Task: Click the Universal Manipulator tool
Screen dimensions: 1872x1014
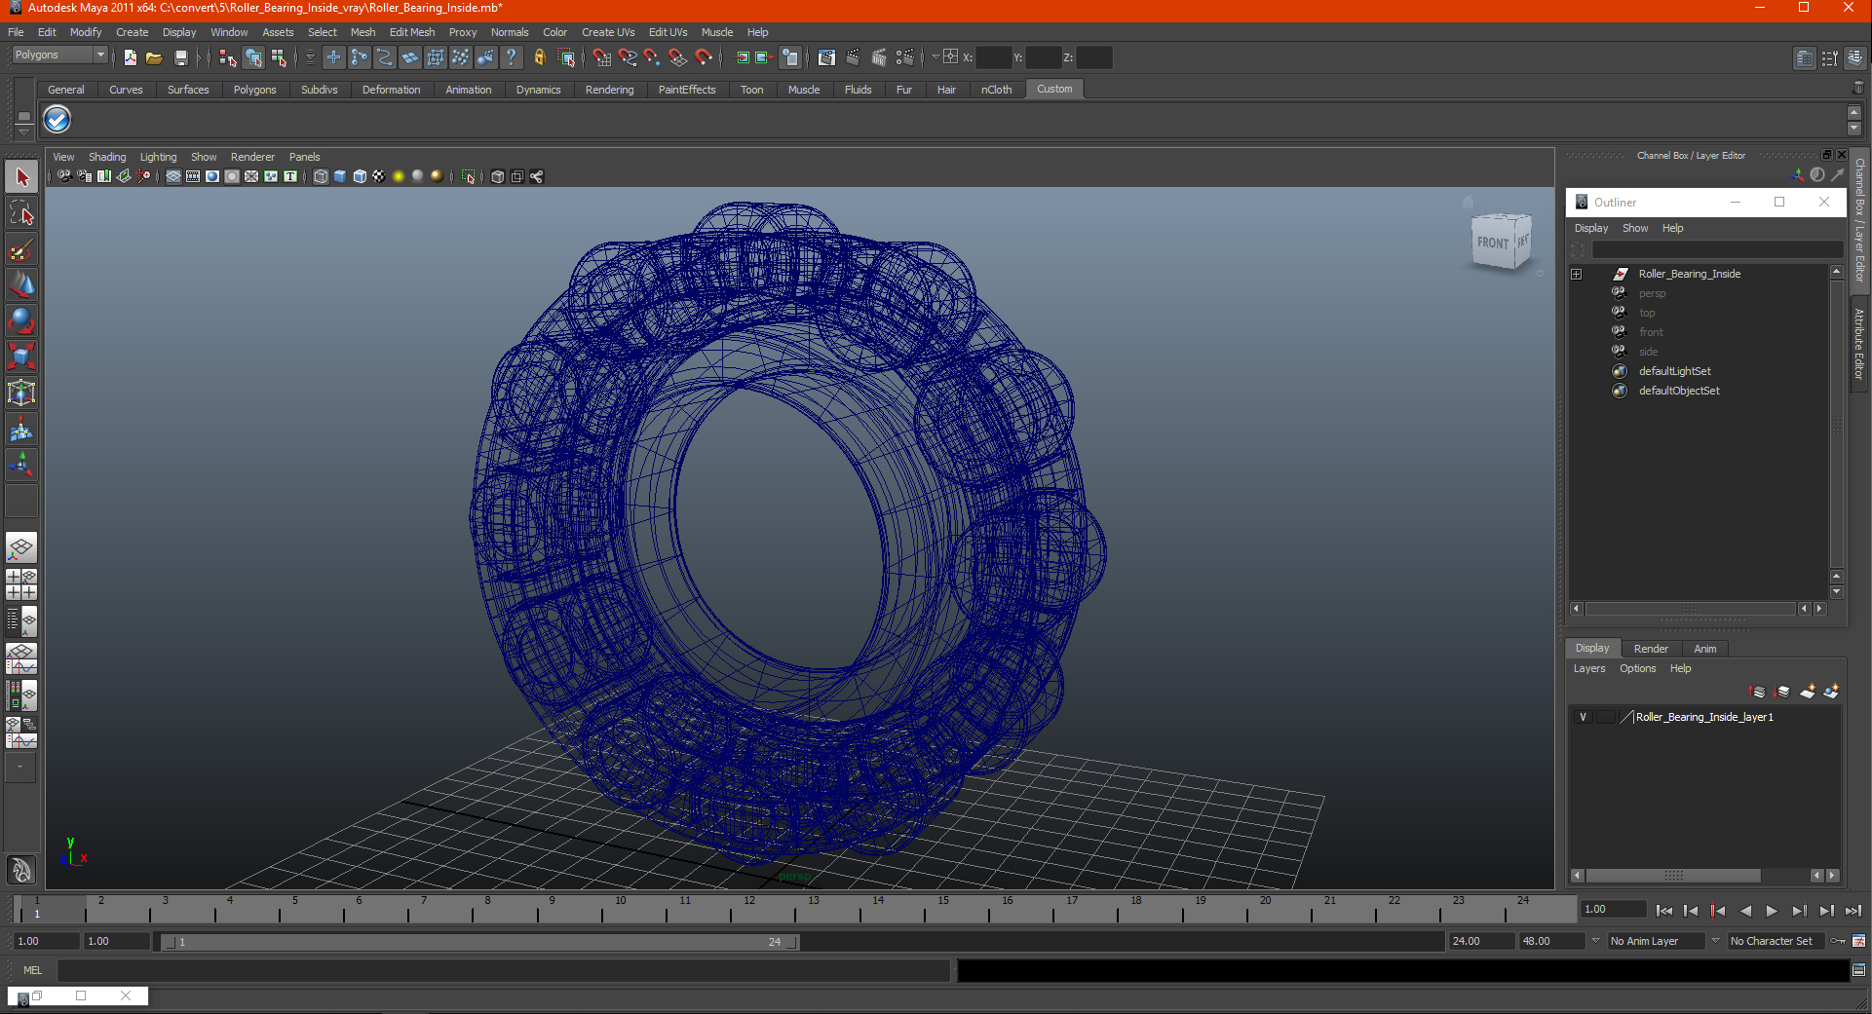Action: [21, 393]
